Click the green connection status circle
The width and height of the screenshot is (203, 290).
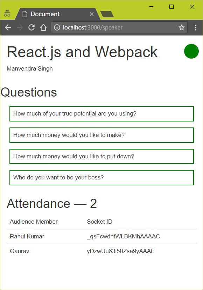(x=191, y=51)
